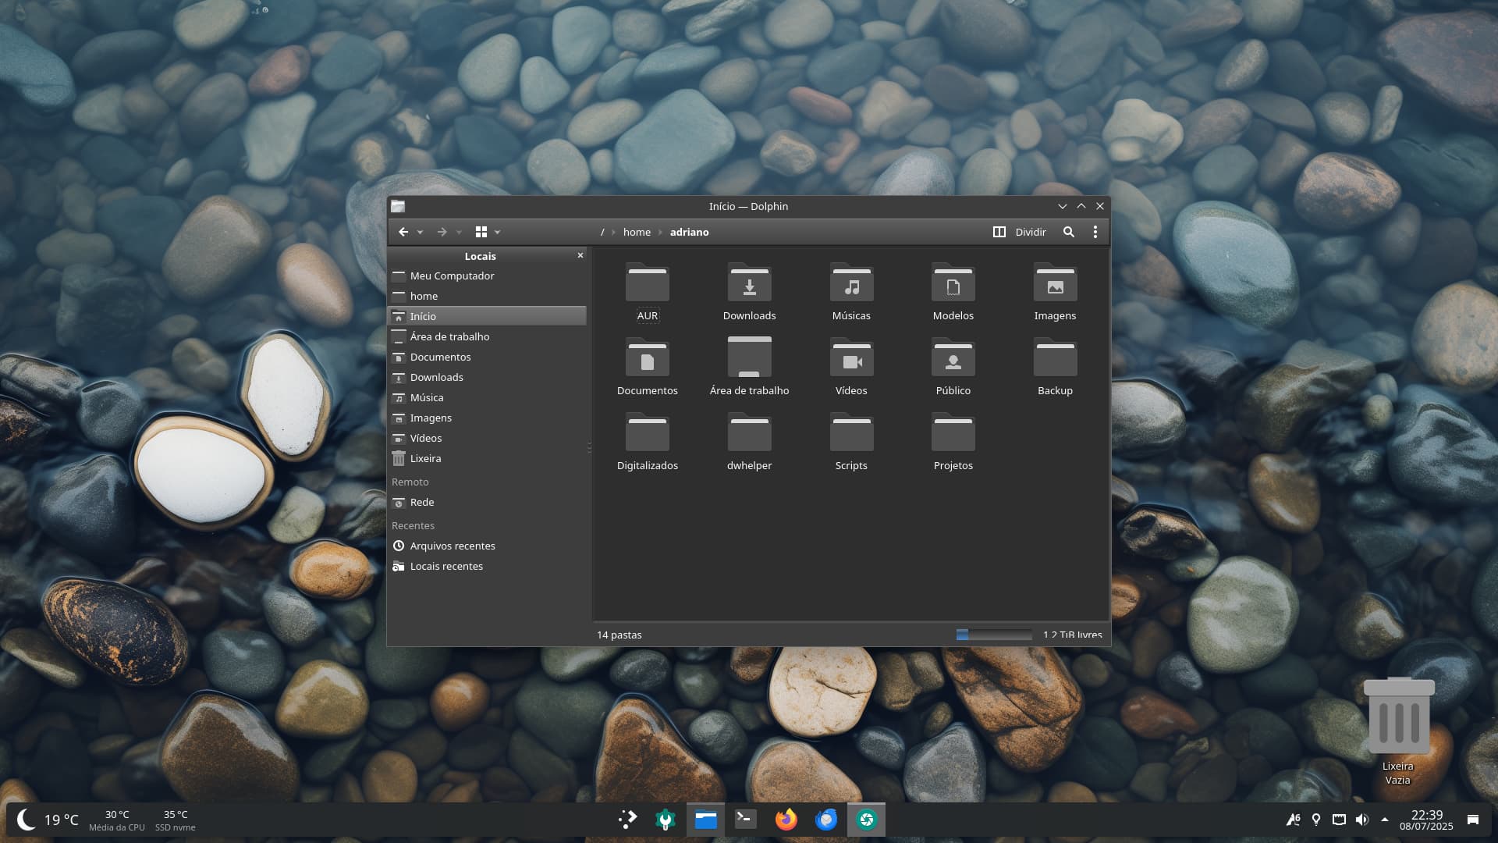The width and height of the screenshot is (1498, 843).
Task: Click the disk free space bar
Action: click(x=993, y=635)
